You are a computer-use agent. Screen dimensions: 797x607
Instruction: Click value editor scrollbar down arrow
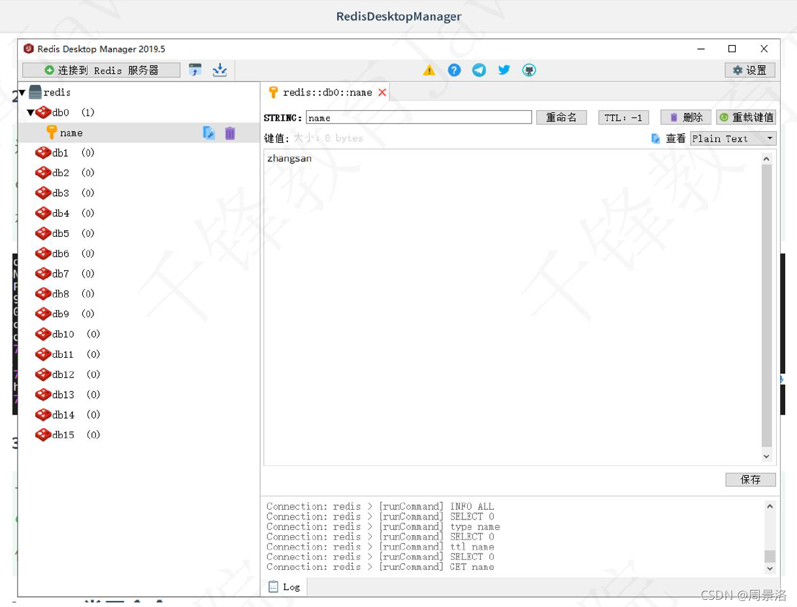click(767, 456)
